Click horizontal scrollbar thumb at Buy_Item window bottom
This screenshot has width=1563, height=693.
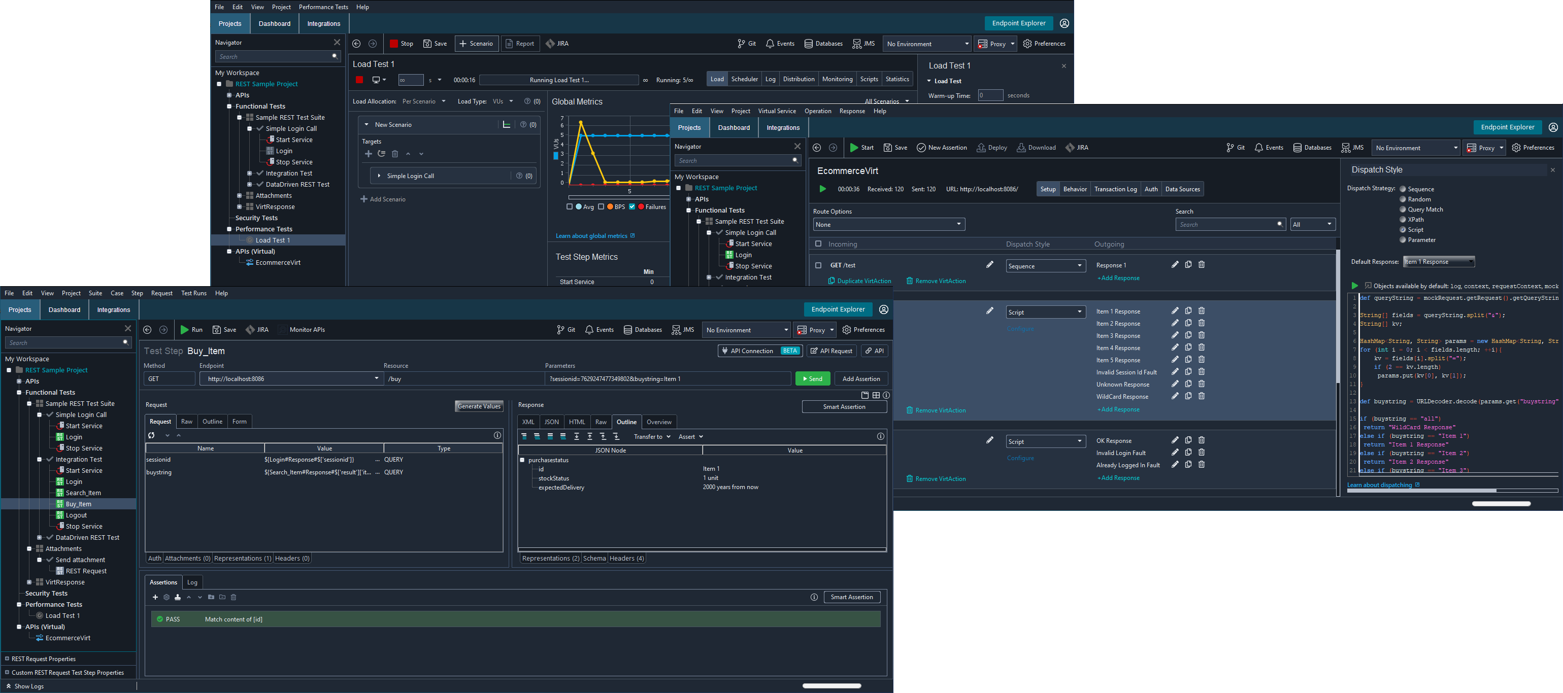(832, 686)
